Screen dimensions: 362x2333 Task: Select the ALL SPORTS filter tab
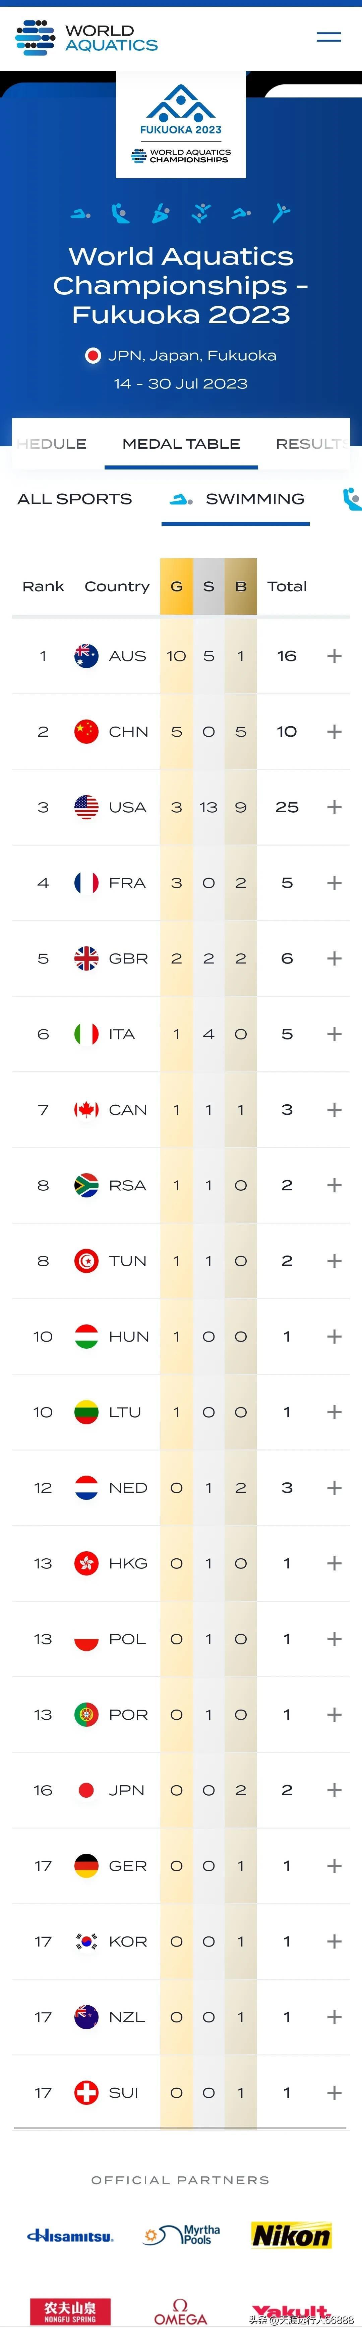tap(75, 499)
